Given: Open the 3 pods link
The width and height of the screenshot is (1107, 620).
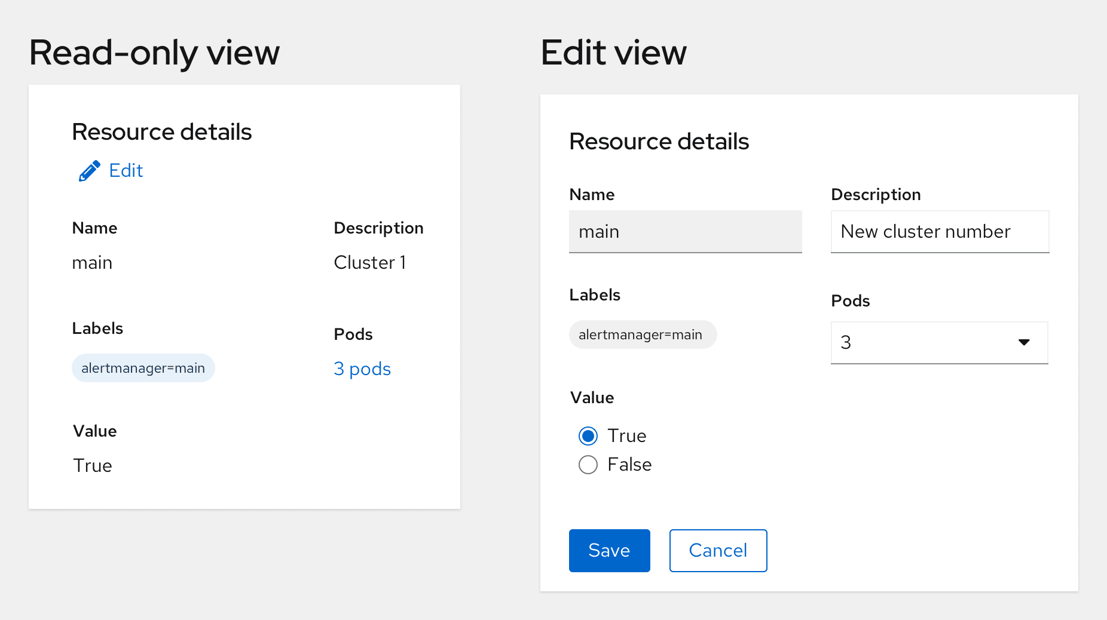Looking at the screenshot, I should pyautogui.click(x=362, y=369).
